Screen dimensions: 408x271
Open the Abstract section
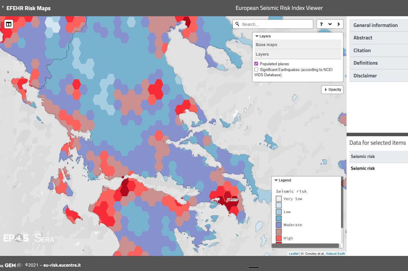[x=363, y=38]
